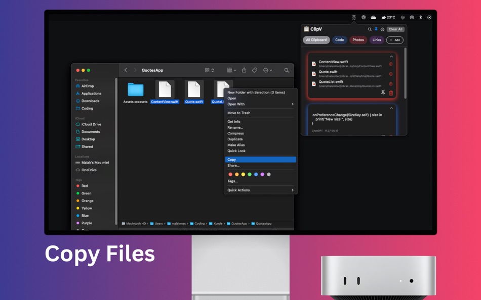Choose Duplicate in context menu
The height and width of the screenshot is (300, 481).
tap(260, 139)
